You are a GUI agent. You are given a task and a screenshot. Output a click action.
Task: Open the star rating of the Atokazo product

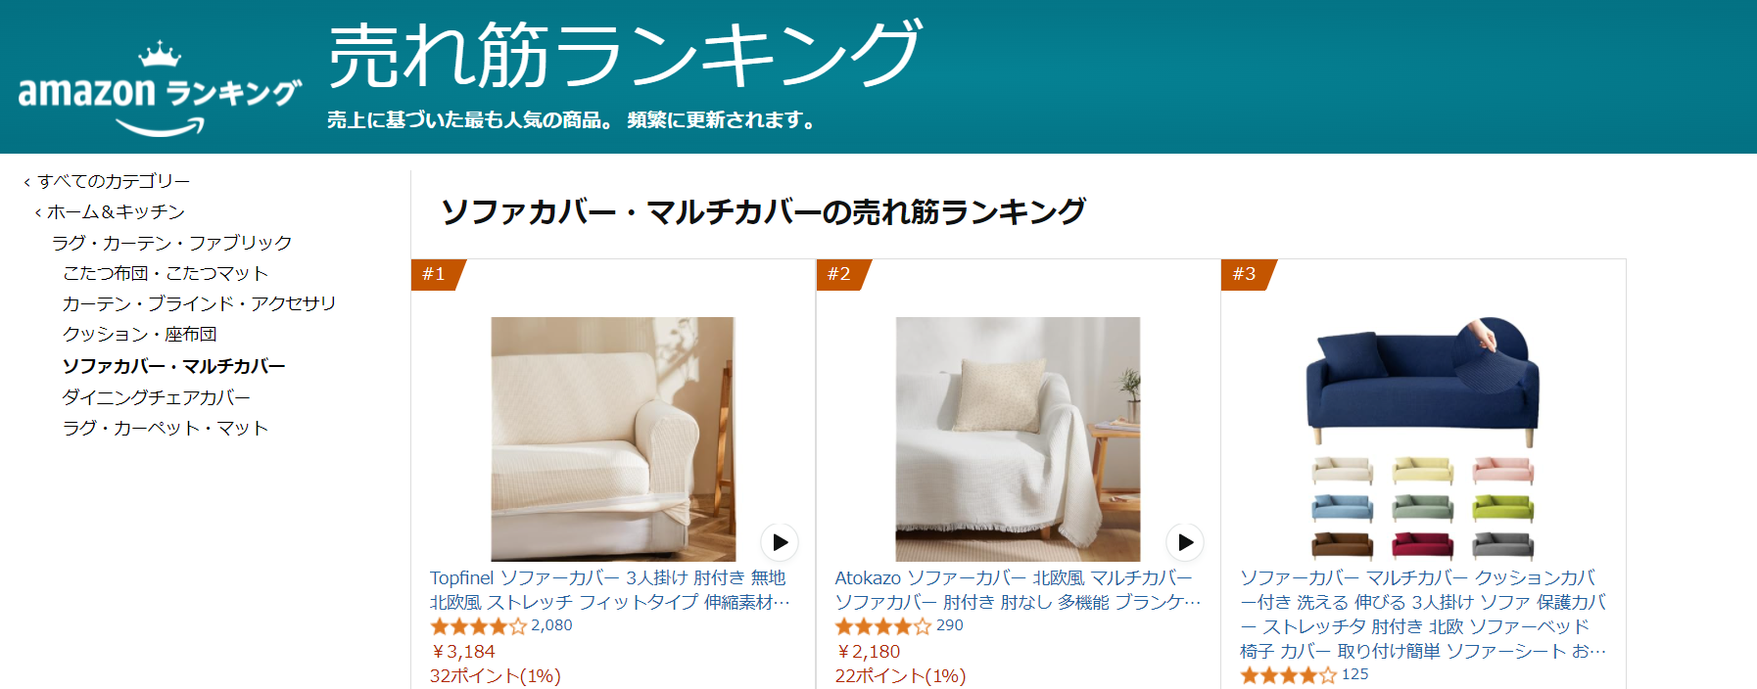(883, 626)
